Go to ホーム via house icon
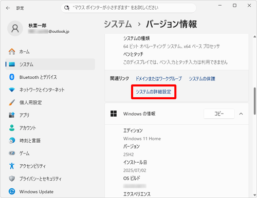Viewport: 257px width, 198px height. pos(12,52)
